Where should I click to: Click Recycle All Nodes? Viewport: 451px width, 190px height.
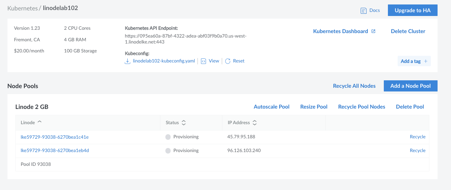click(x=354, y=86)
